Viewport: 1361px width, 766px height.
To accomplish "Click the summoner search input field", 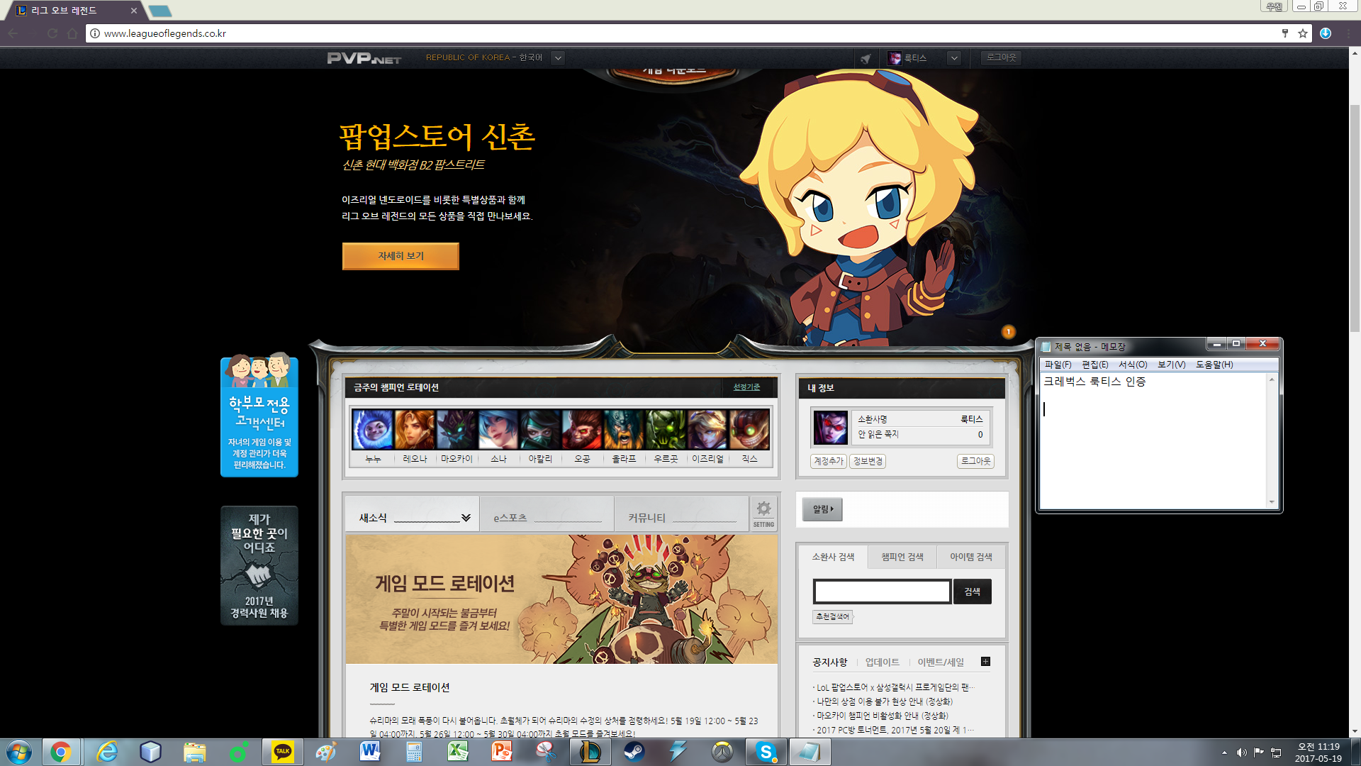I will [x=882, y=592].
